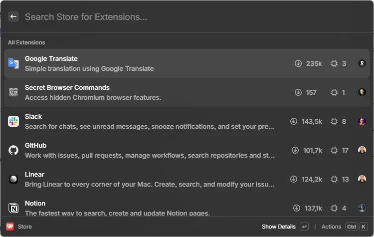Select the Linear extension title
374x237 pixels.
click(34, 175)
